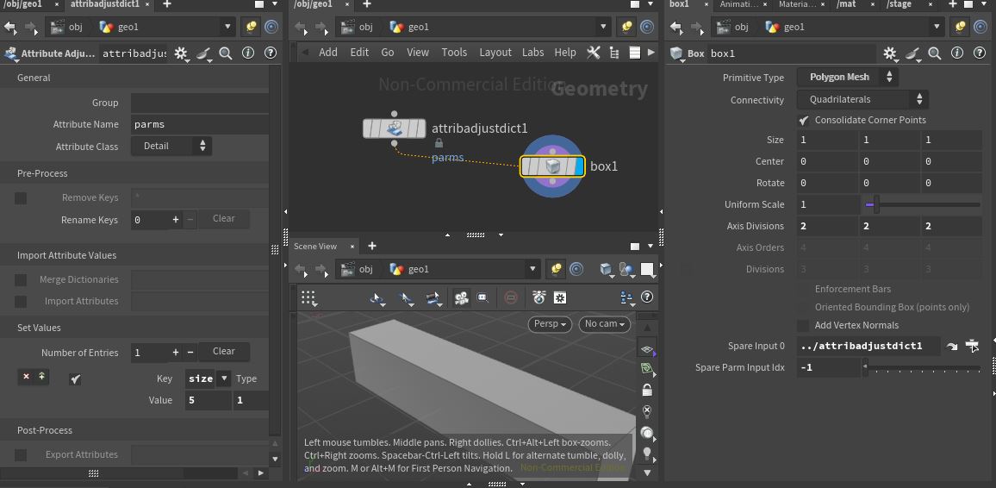Open the search icon in Attribute Adjust panel
The height and width of the screenshot is (488, 996).
click(x=226, y=53)
